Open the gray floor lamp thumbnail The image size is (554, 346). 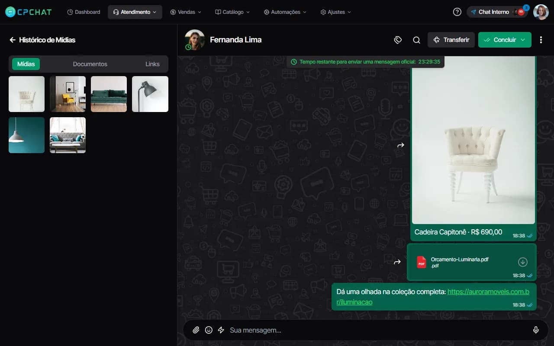pyautogui.click(x=150, y=94)
